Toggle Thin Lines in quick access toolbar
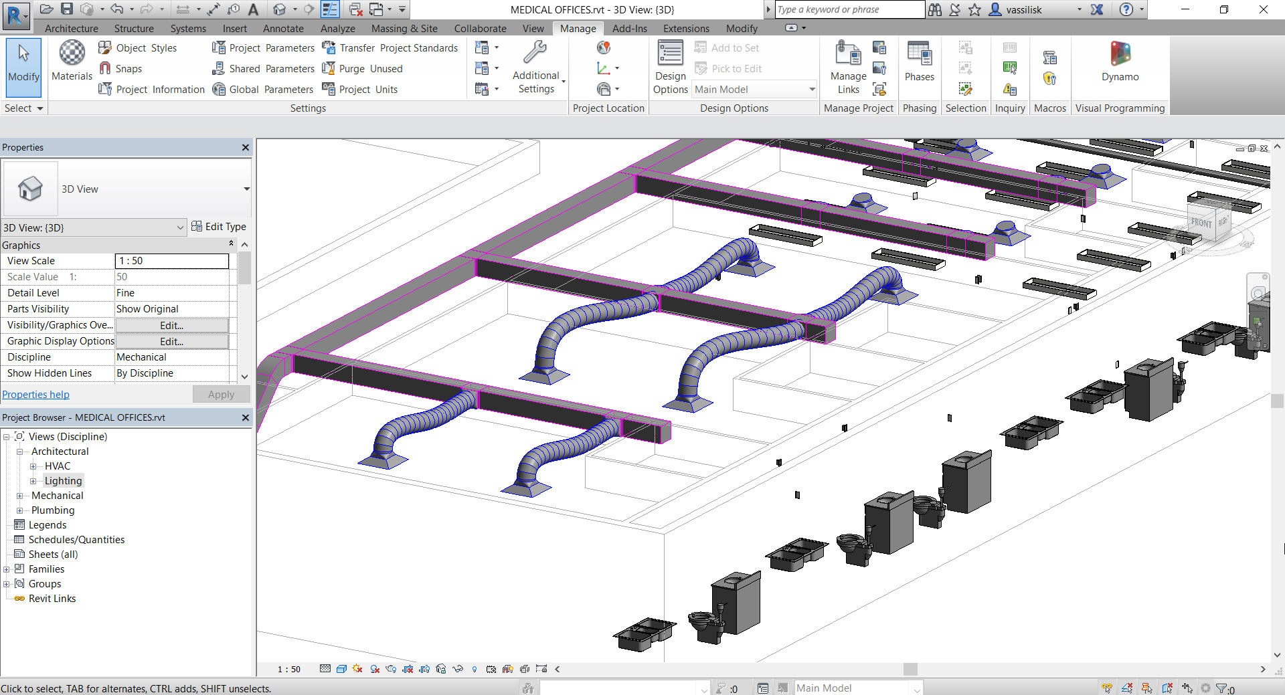1285x695 pixels. [x=330, y=9]
